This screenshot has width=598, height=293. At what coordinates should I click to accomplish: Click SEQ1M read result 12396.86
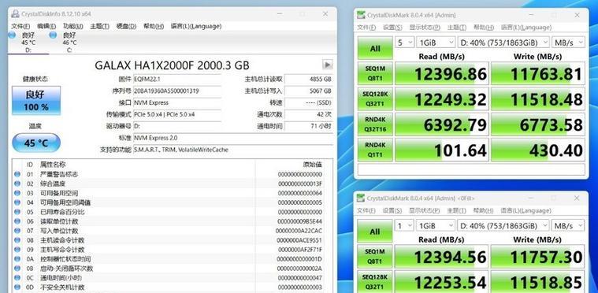[442, 73]
